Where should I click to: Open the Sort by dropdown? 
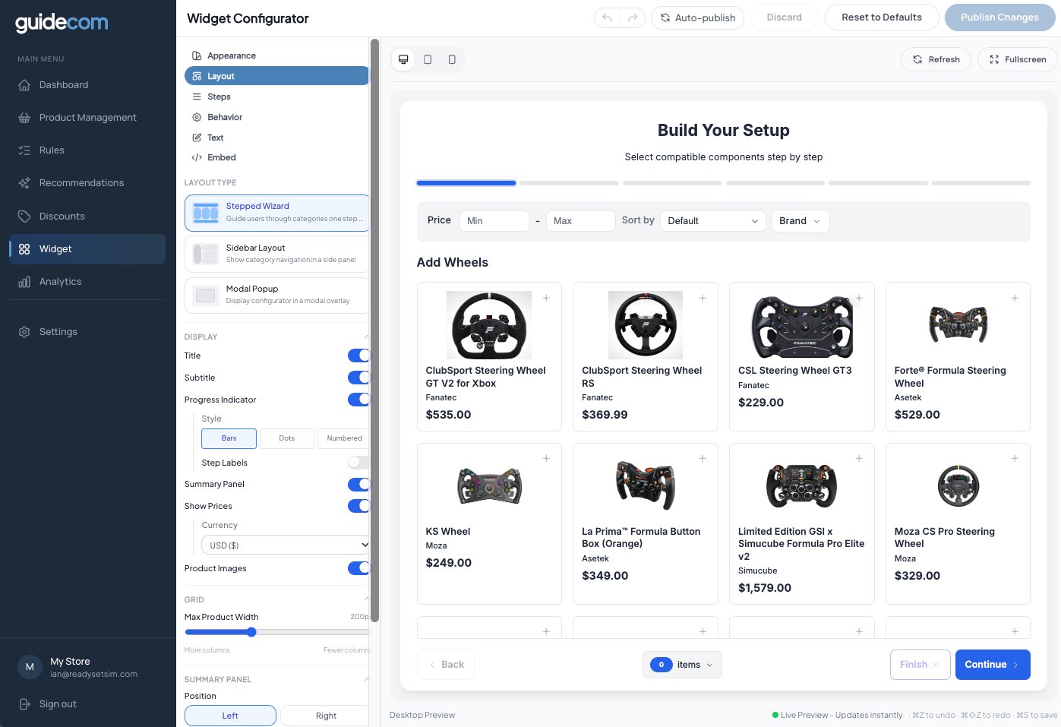click(x=712, y=221)
